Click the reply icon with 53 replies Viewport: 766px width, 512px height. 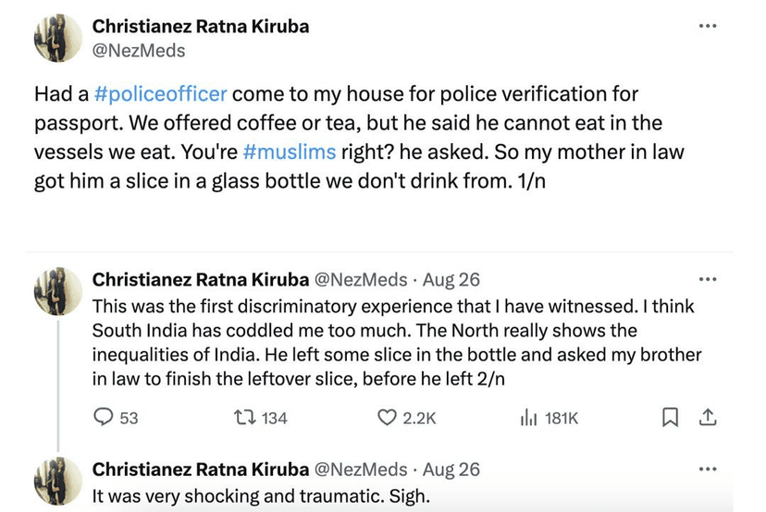[105, 419]
